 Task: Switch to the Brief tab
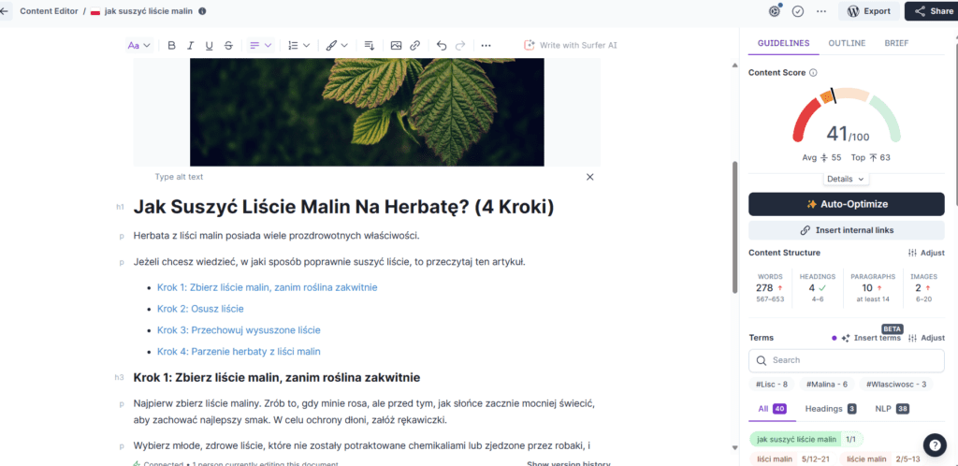pos(895,43)
